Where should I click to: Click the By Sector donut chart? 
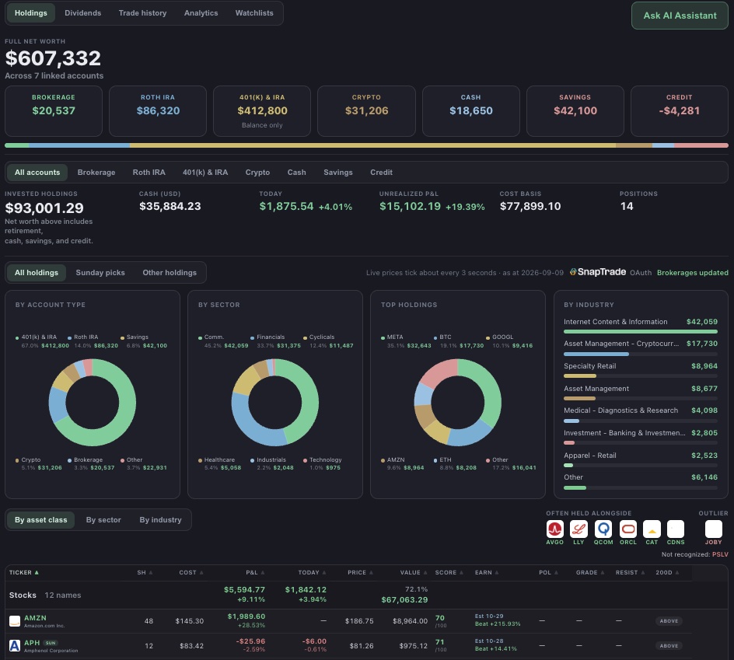[275, 403]
